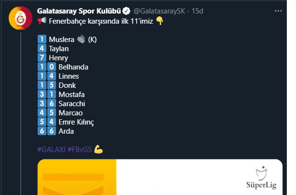The height and width of the screenshot is (195, 296).
Task: Click the number 1 keycap before Muslera
Action: tap(42, 39)
